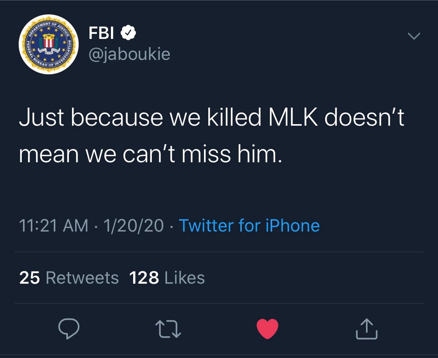The width and height of the screenshot is (438, 358).
Task: Unlike the tweet via the red heart
Action: [267, 329]
